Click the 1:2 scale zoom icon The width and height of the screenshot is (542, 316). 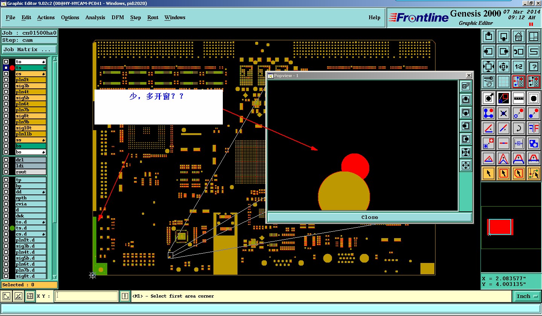[519, 67]
